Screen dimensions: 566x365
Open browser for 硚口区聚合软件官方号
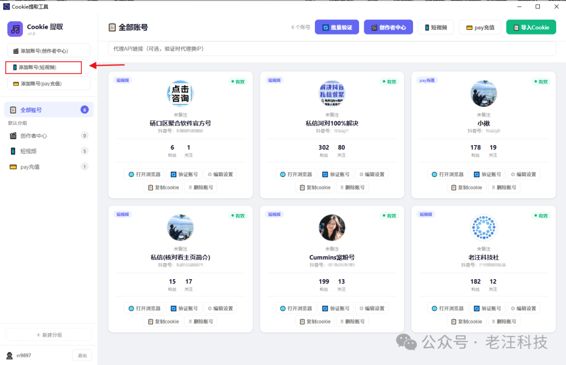145,174
